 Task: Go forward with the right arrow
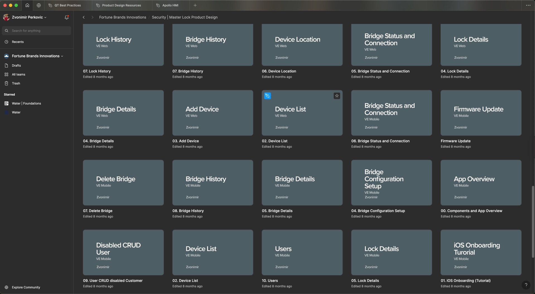coord(92,17)
